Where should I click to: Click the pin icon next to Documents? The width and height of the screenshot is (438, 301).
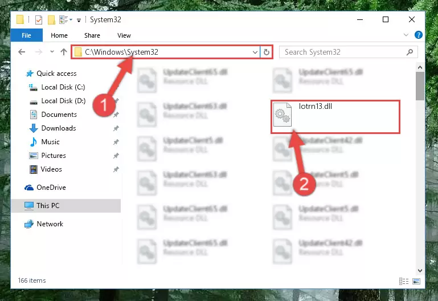point(116,115)
